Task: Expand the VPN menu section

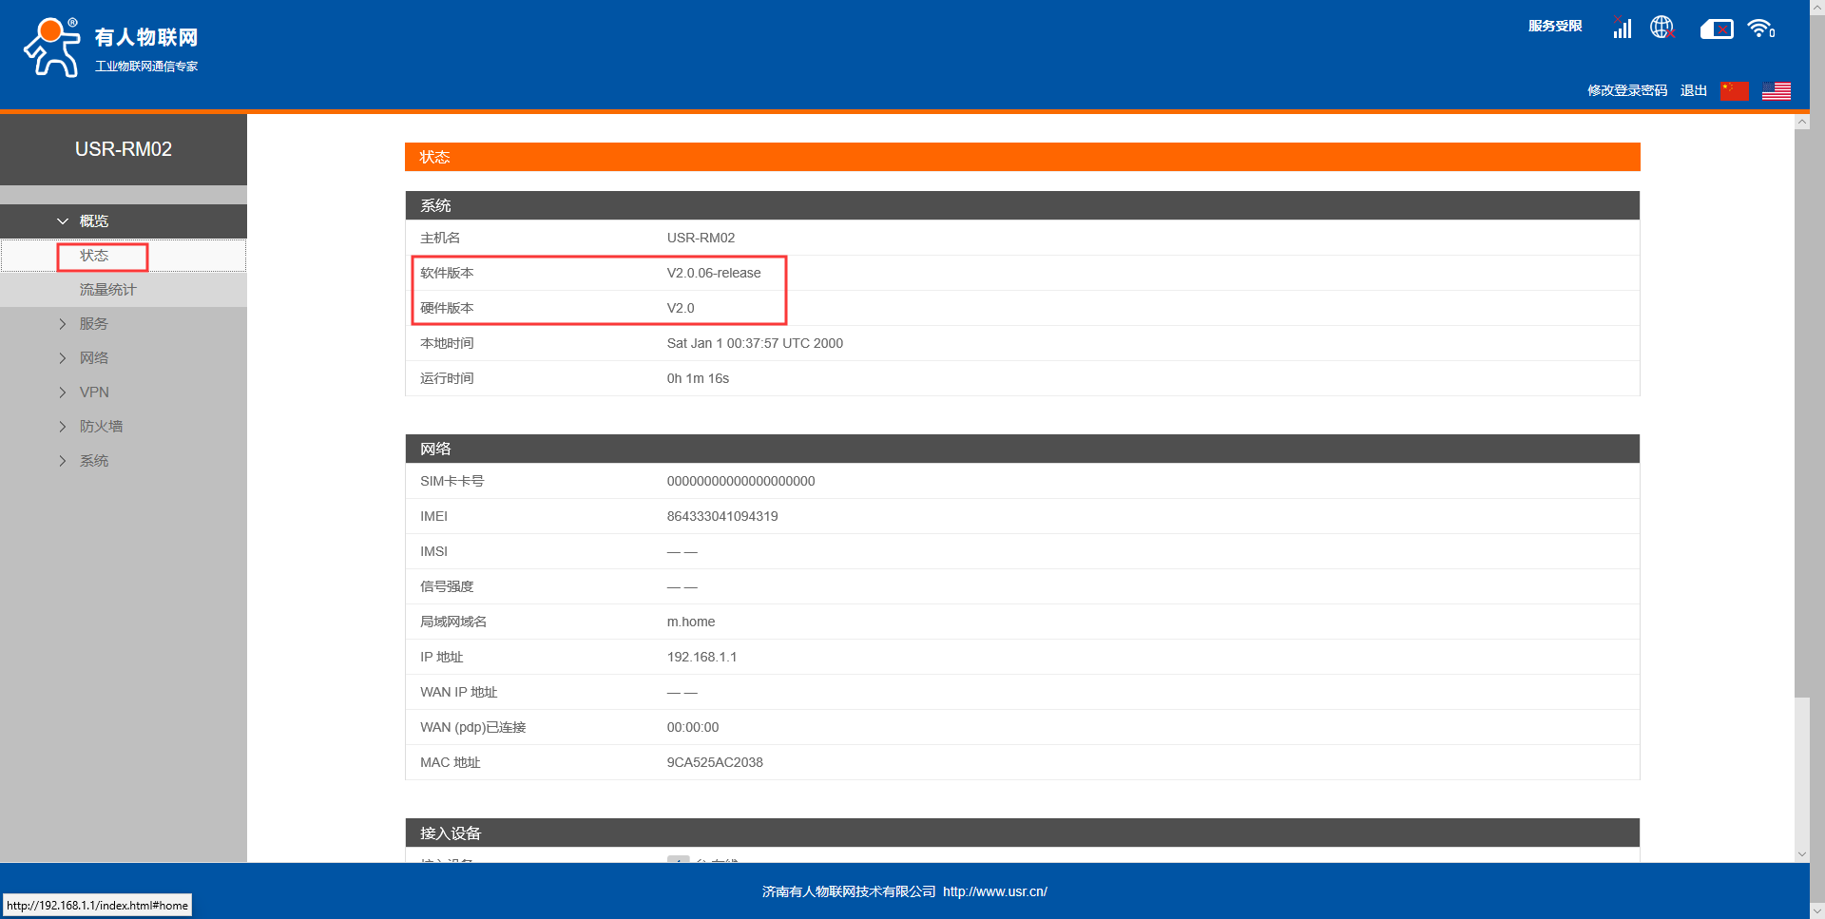Action: point(93,392)
